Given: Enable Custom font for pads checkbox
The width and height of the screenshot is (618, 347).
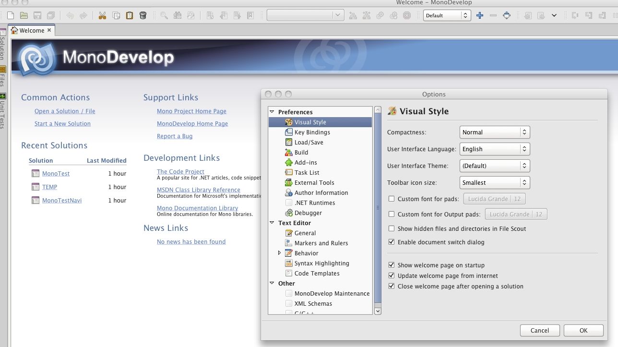Looking at the screenshot, I should click(x=392, y=199).
